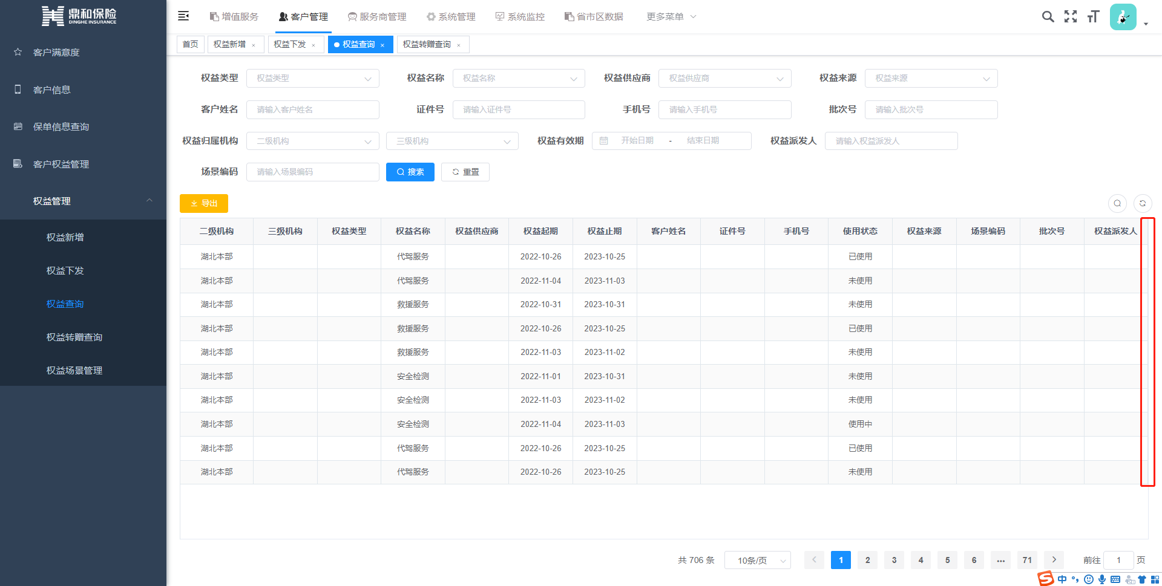
Task: Click the pagination ellipsis more button
Action: click(x=1000, y=560)
